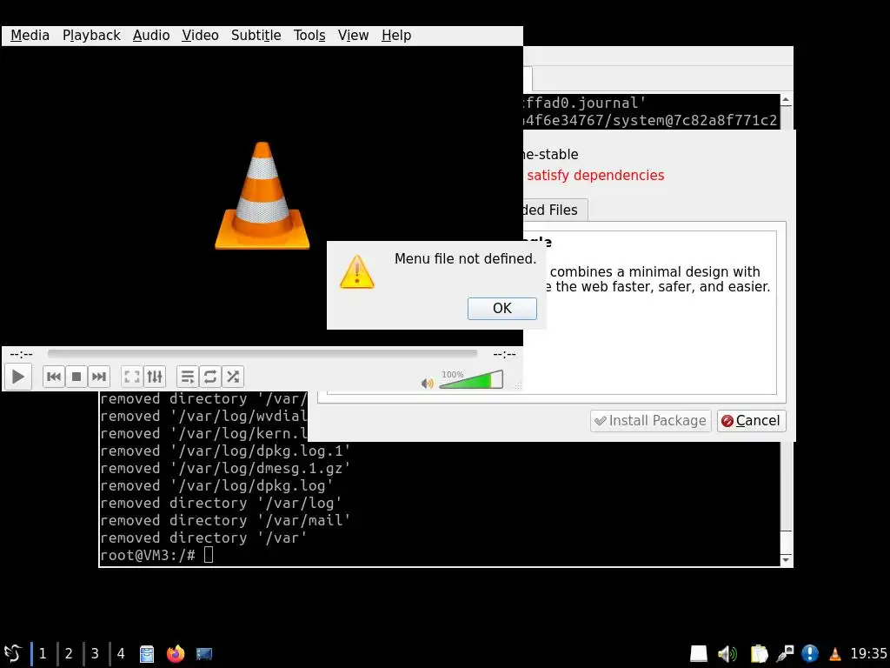Click the line removed directory '/var/mail'
Viewport: 890px width, 668px height.
[225, 520]
